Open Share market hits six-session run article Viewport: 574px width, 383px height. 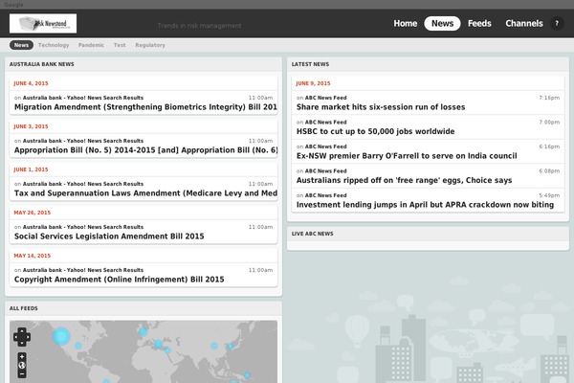(381, 107)
